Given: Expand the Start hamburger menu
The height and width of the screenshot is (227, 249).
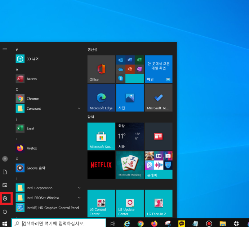Looking at the screenshot, I should (x=5, y=50).
